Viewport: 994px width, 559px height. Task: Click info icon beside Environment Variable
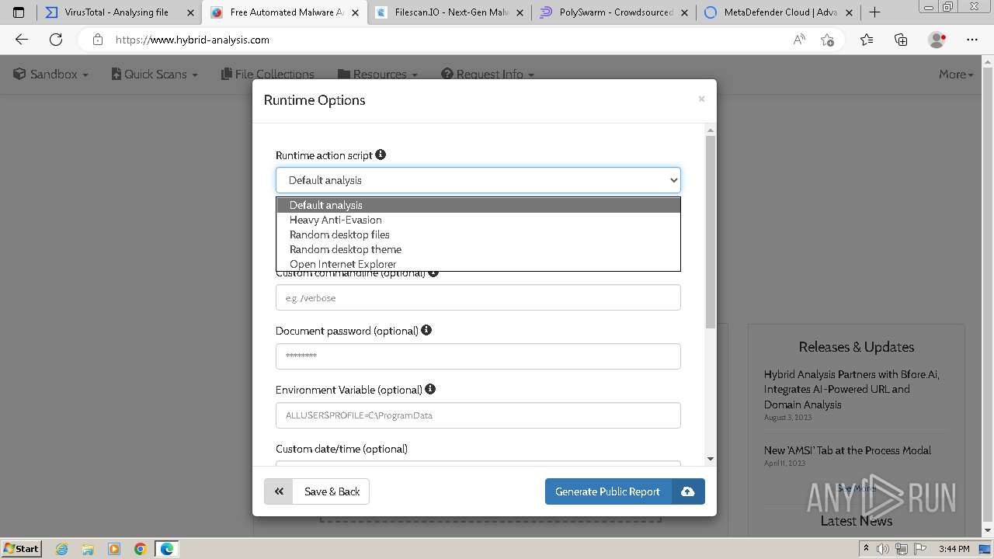click(x=430, y=389)
